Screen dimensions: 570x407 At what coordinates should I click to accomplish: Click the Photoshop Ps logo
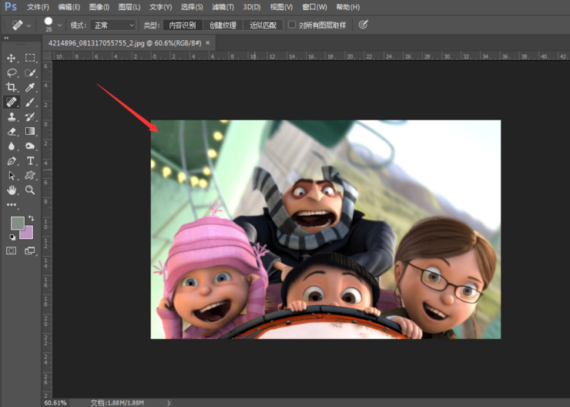coord(11,6)
